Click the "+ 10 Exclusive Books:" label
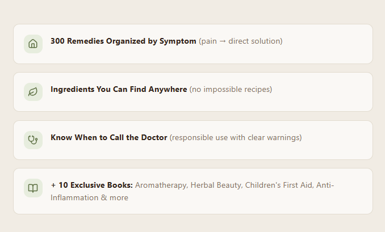This screenshot has height=232, width=385. [x=91, y=185]
